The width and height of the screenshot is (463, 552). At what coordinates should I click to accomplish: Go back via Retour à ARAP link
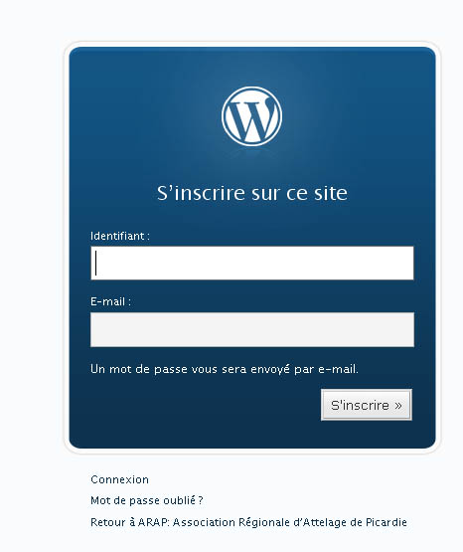248,522
